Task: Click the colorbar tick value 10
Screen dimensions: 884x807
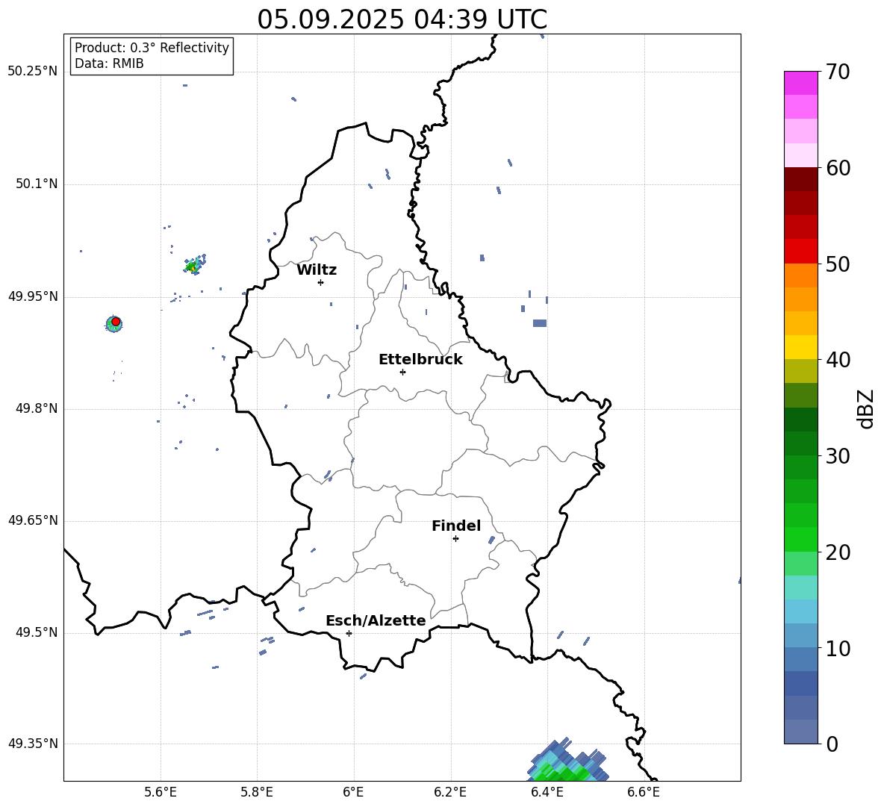Action: pyautogui.click(x=838, y=648)
